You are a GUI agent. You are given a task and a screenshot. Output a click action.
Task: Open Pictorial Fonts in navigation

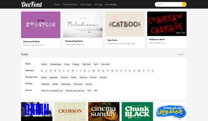pos(70,4)
